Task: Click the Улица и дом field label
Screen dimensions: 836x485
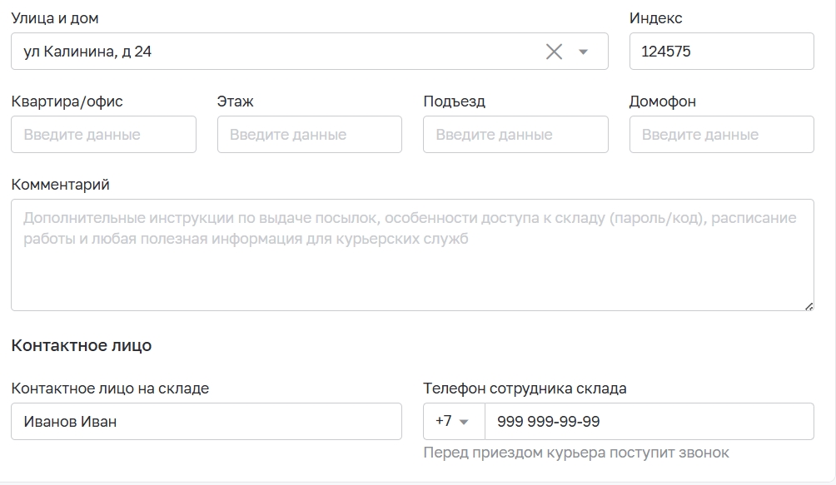Action: coord(55,18)
